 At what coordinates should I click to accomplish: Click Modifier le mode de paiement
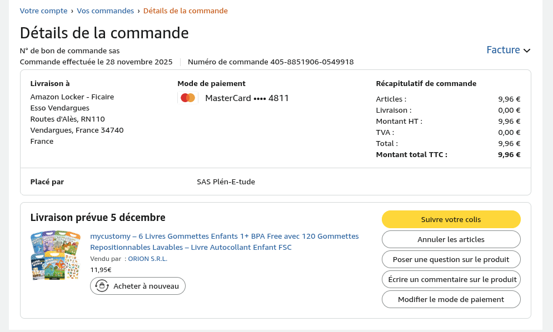451,299
